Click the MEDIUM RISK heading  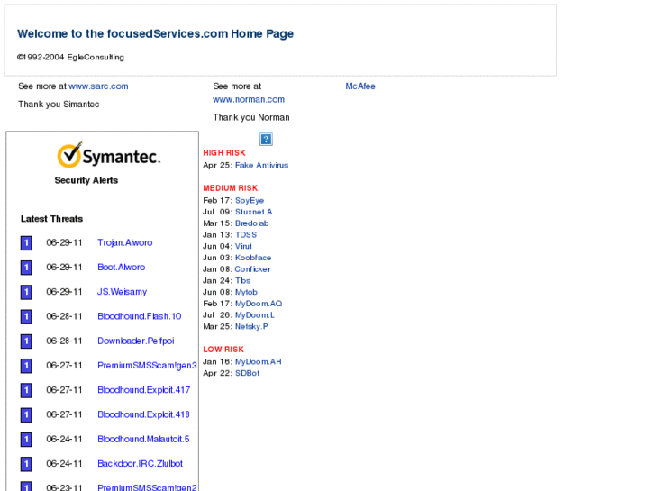(x=231, y=188)
